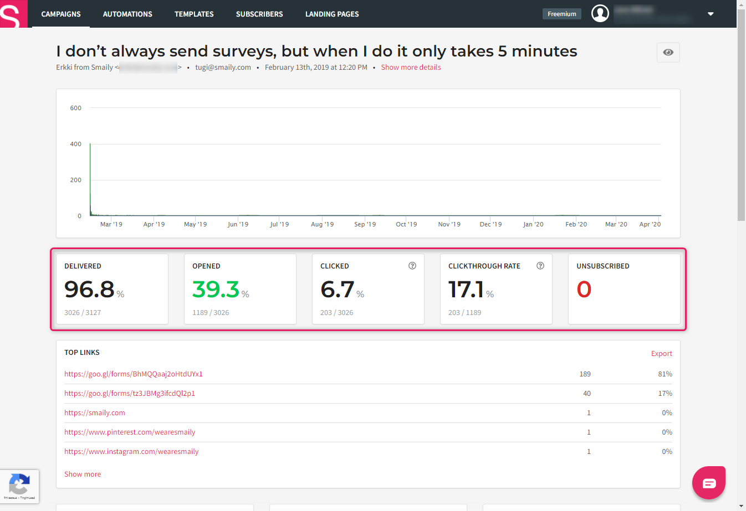Click the February 13th, 2019 send date
This screenshot has width=746, height=511.
tap(316, 67)
